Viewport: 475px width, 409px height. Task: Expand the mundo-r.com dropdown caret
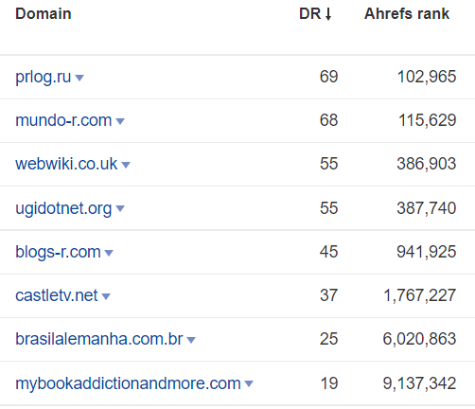point(120,121)
